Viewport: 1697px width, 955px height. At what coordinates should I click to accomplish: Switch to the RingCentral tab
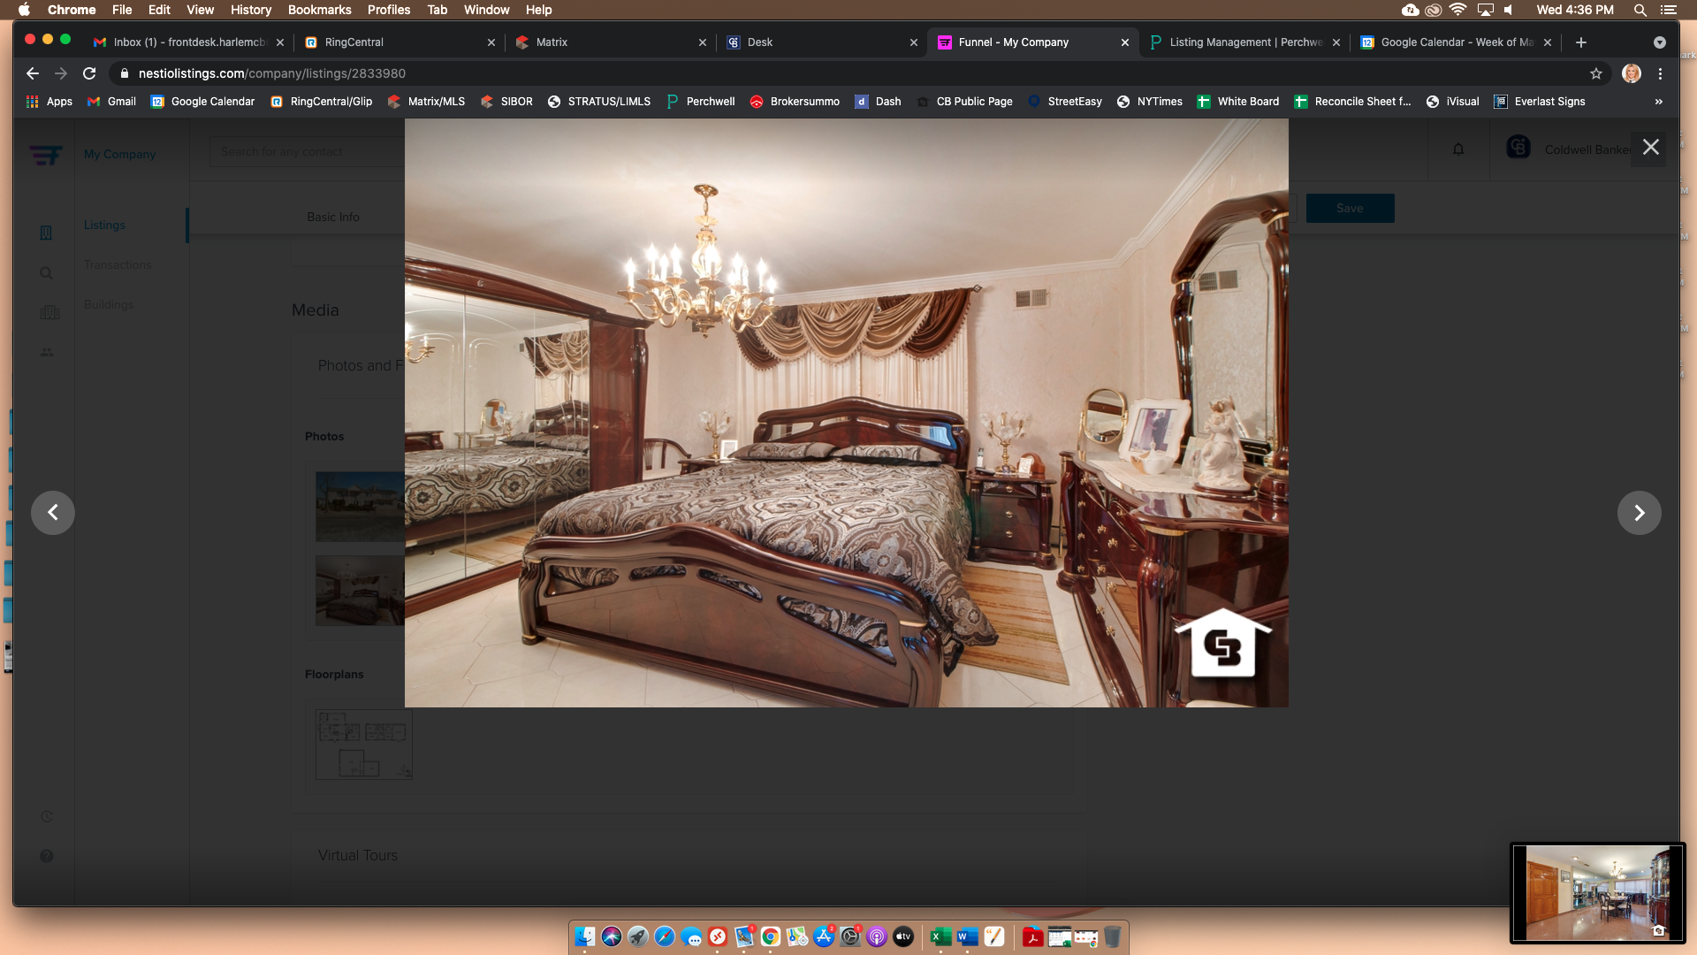click(400, 42)
